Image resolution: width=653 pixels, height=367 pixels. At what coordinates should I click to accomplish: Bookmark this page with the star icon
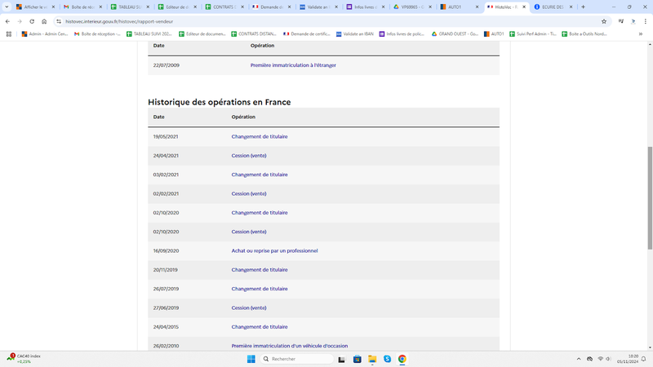pyautogui.click(x=604, y=21)
